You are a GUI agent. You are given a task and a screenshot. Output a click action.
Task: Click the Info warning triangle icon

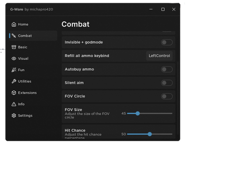pyautogui.click(x=14, y=104)
